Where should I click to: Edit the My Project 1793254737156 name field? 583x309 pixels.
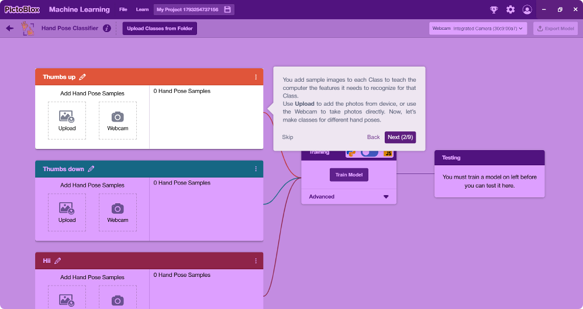187,10
